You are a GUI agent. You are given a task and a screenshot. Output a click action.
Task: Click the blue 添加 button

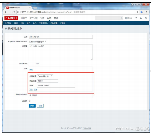(32, 106)
